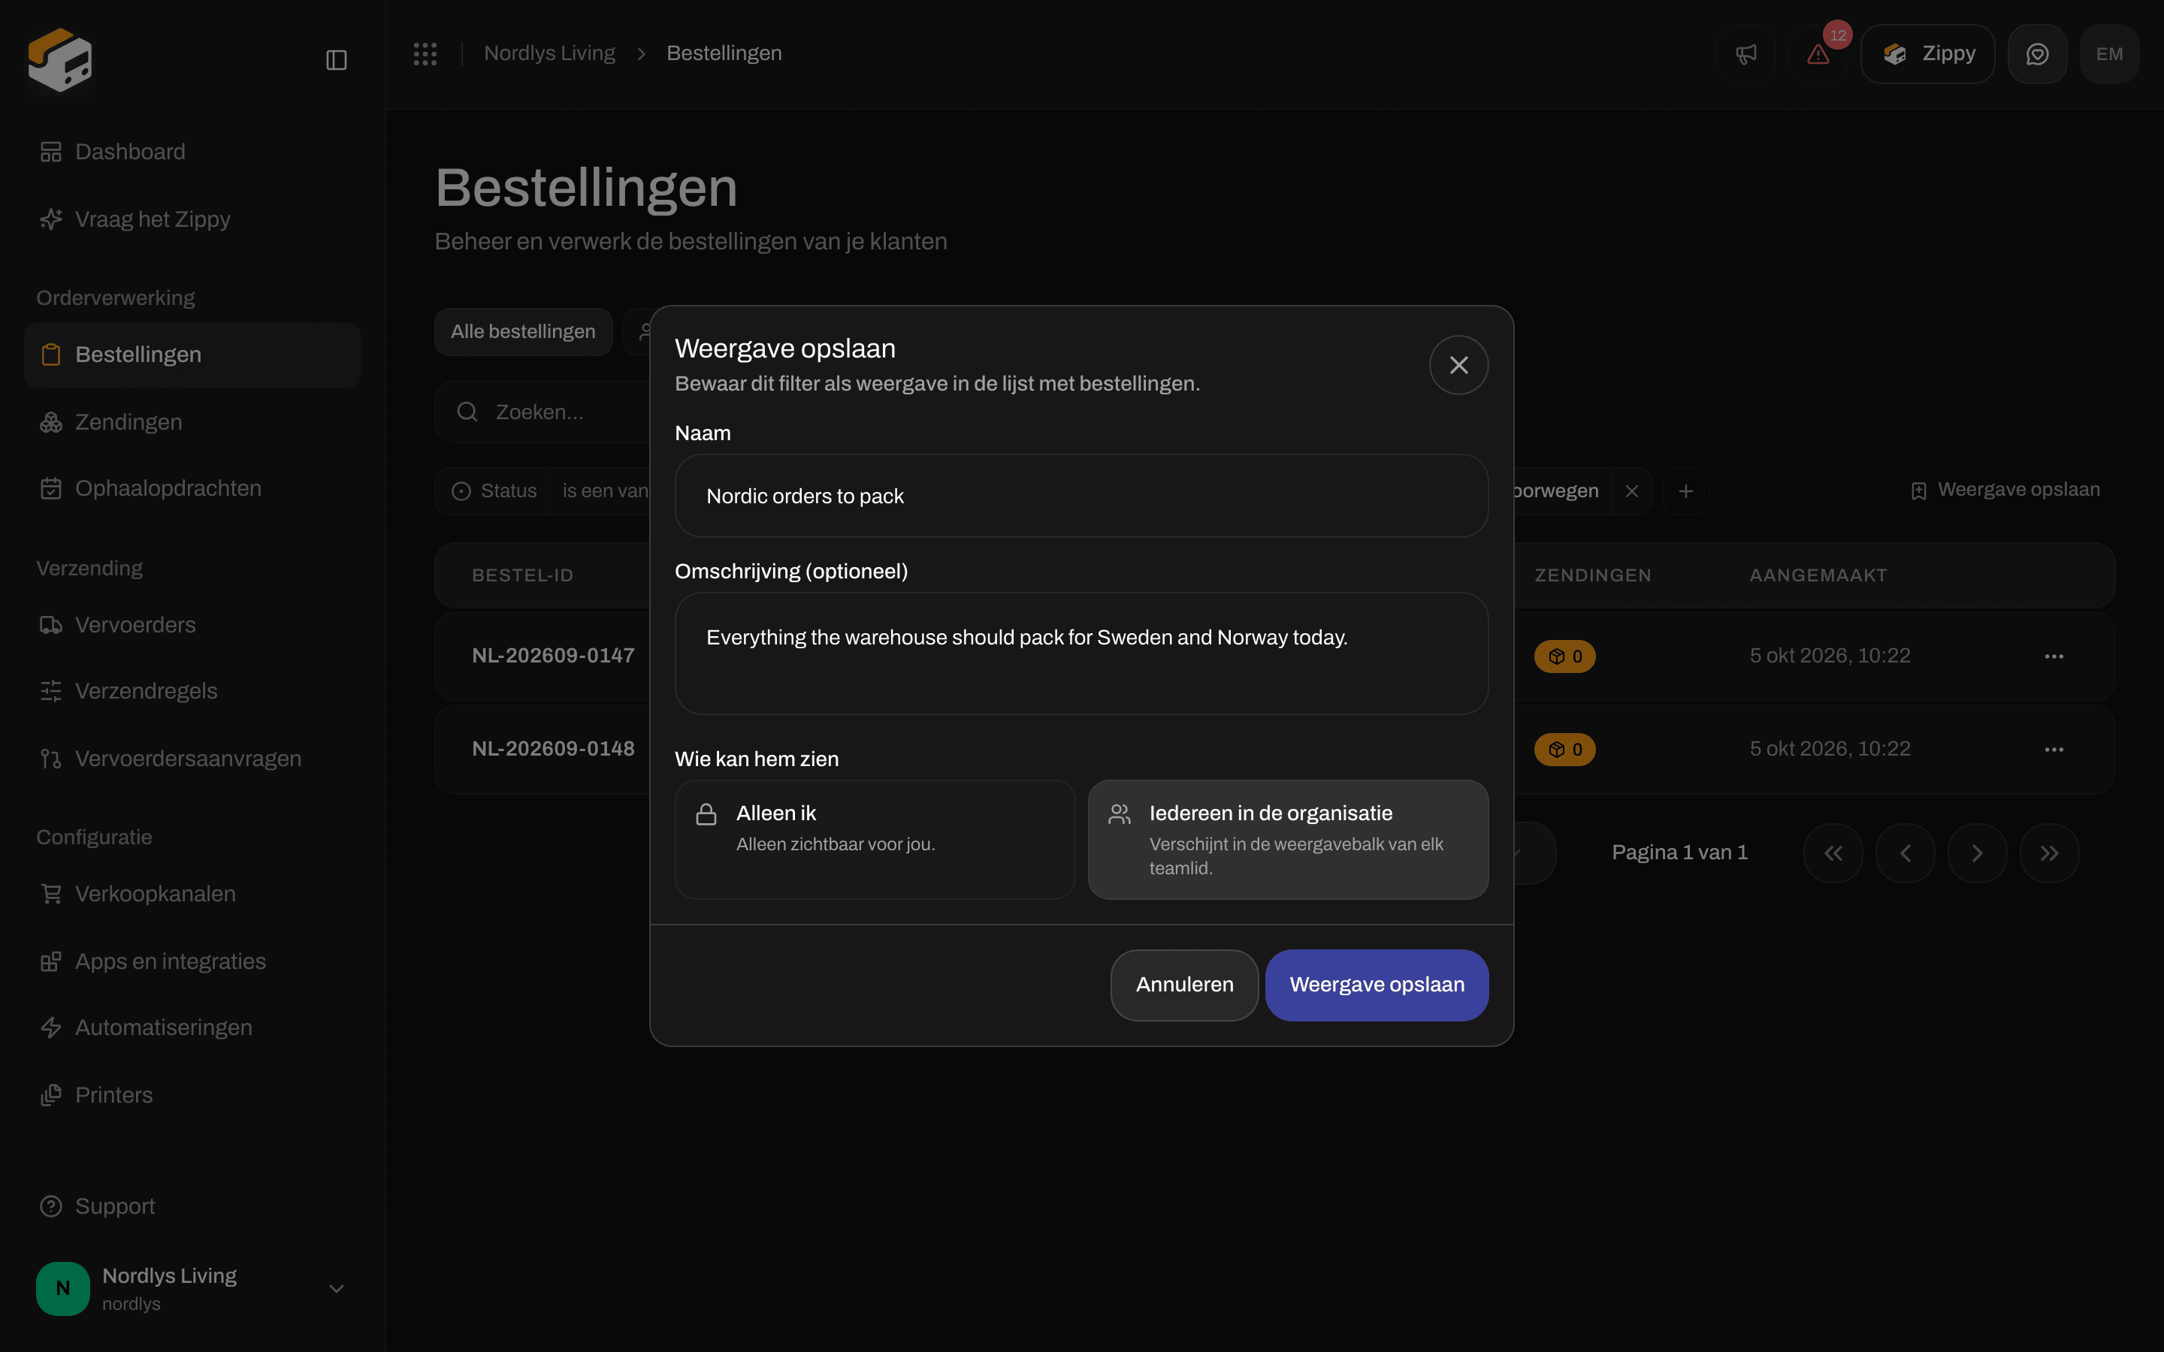Expand the Nordlys Living organization switcher

click(x=192, y=1288)
